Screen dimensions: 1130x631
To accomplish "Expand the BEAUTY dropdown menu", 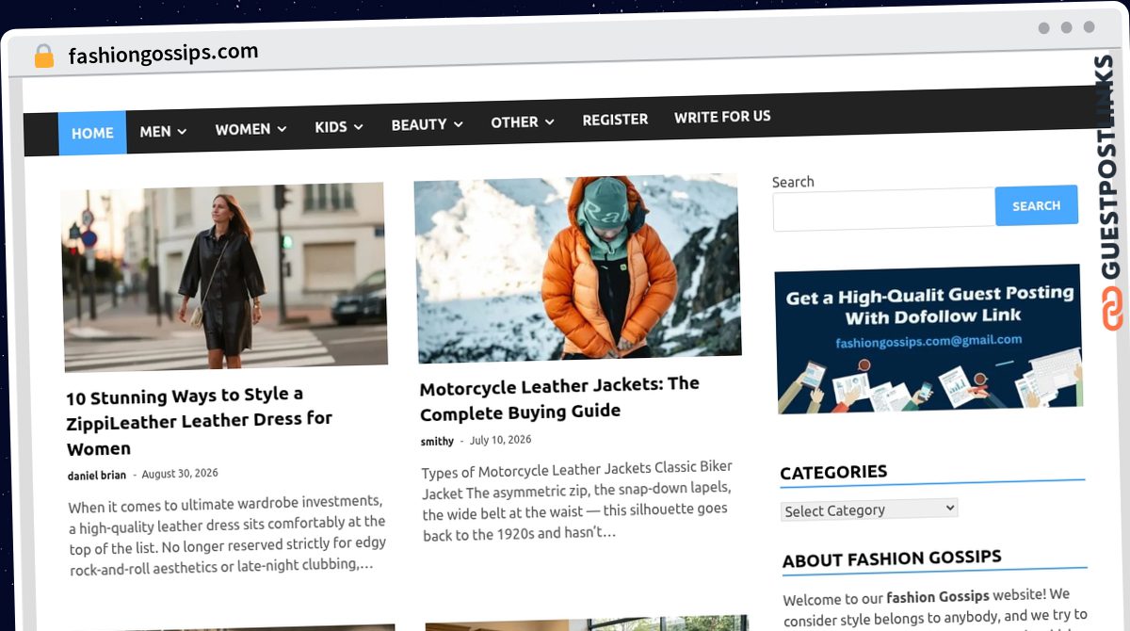I will pyautogui.click(x=428, y=124).
